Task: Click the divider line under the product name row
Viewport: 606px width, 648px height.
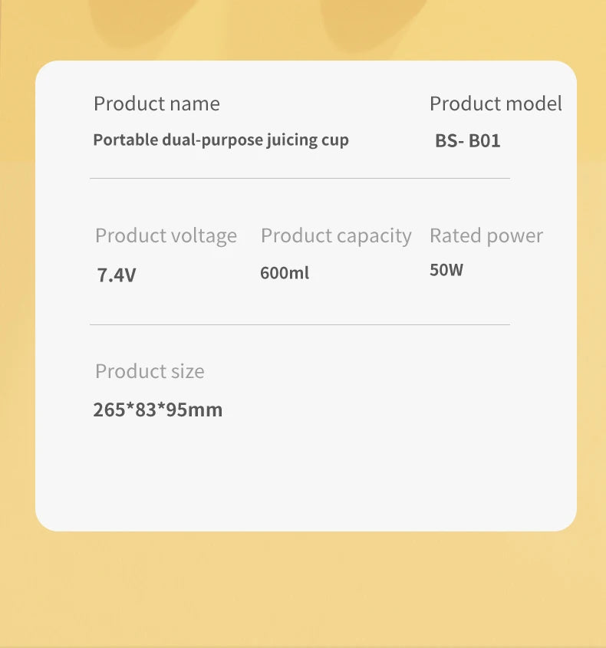Action: [x=299, y=179]
